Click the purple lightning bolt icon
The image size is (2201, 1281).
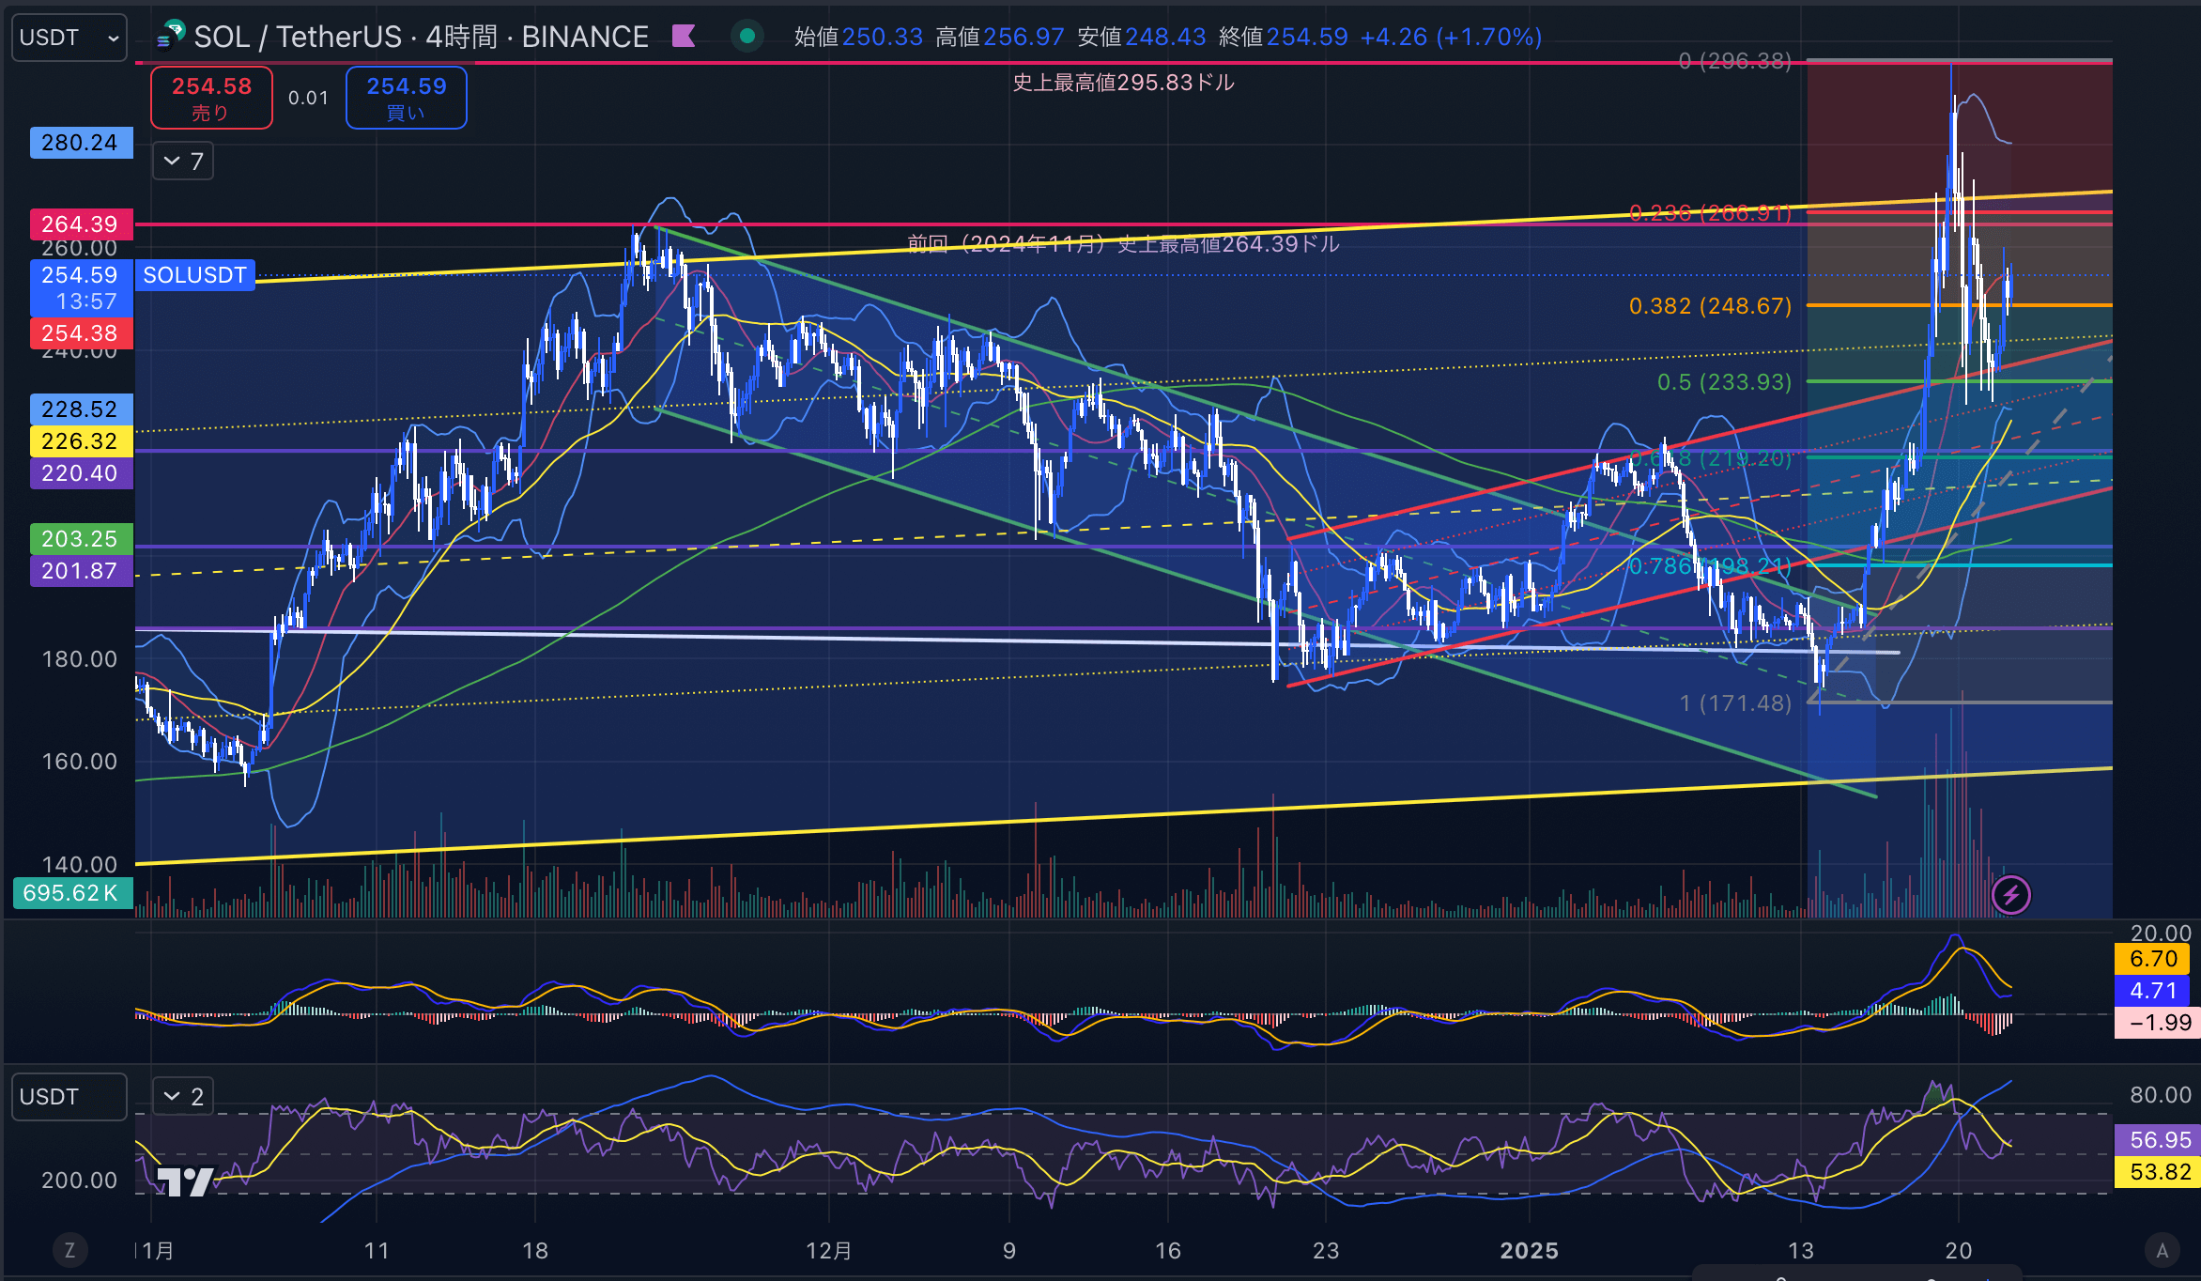[2011, 895]
